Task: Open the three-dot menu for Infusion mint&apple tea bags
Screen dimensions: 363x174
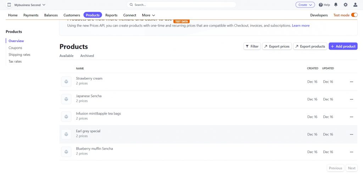Action: tap(351, 117)
